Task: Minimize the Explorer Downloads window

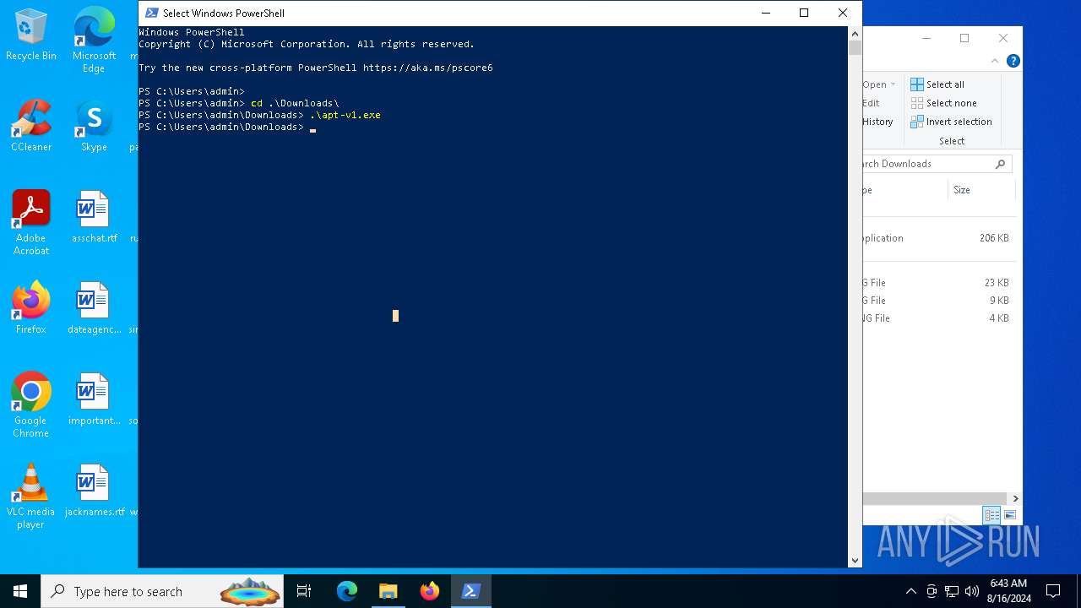Action: [x=926, y=38]
